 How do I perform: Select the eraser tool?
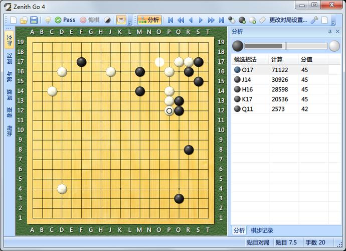coord(262,20)
